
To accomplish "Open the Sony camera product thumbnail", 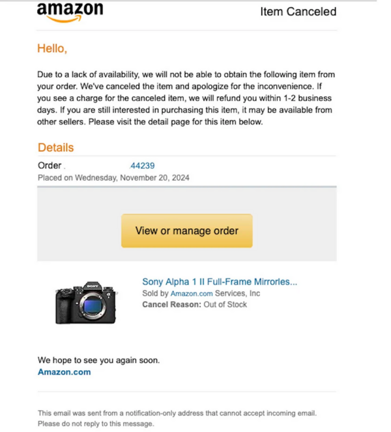I will [86, 302].
